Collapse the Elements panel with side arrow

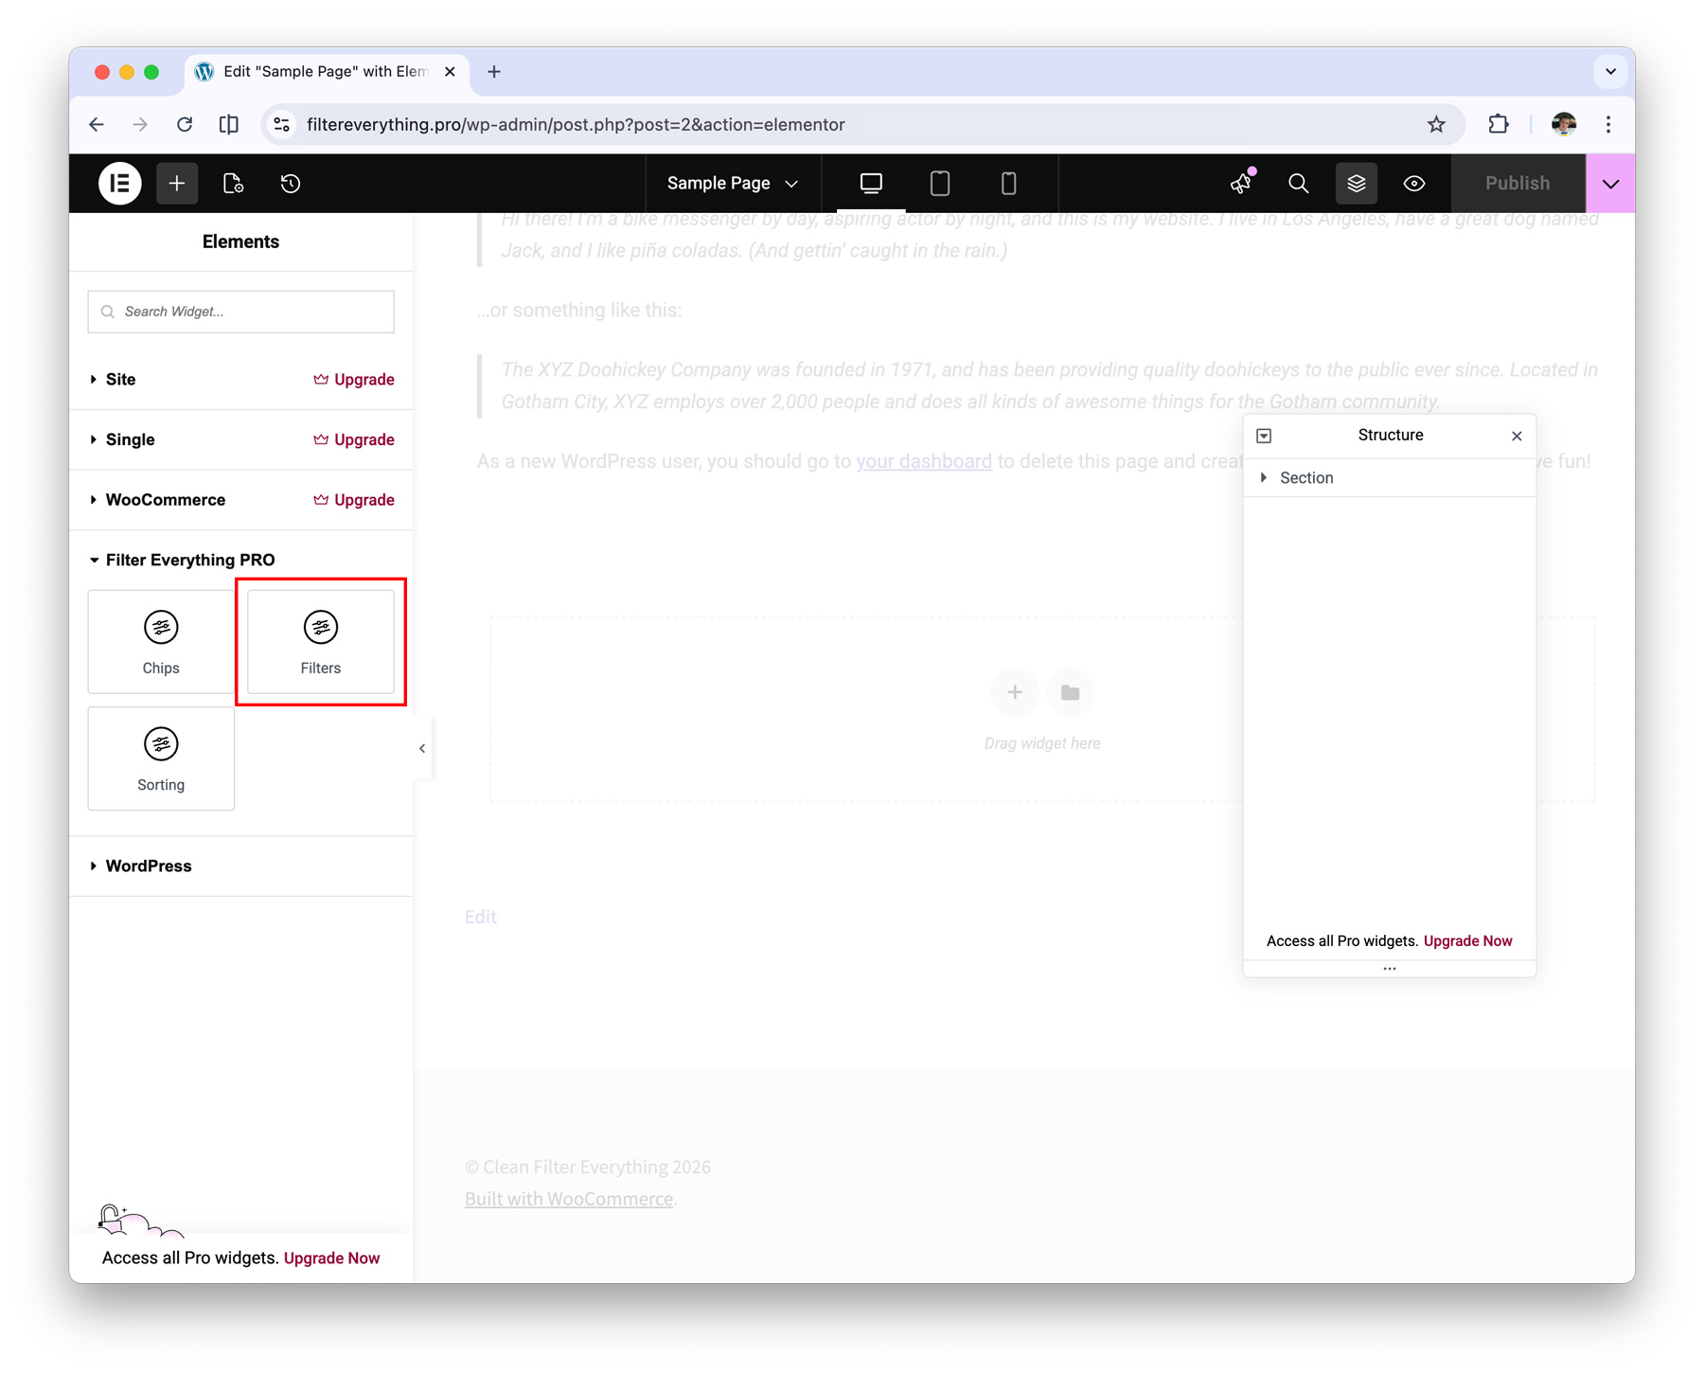(x=422, y=748)
